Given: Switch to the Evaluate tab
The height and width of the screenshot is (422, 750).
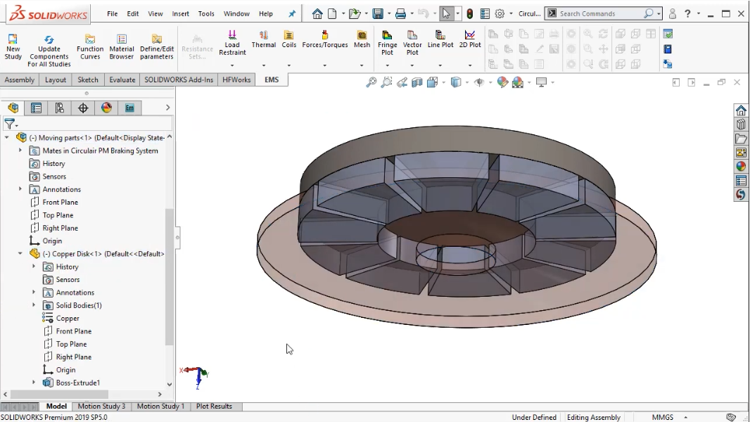Looking at the screenshot, I should [122, 79].
